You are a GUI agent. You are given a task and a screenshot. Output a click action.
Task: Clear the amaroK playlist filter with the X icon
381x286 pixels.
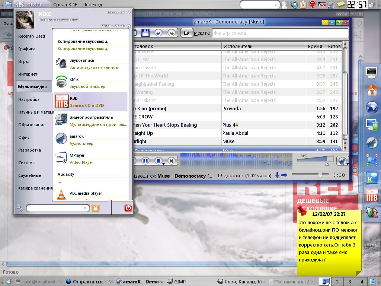[x=187, y=33]
